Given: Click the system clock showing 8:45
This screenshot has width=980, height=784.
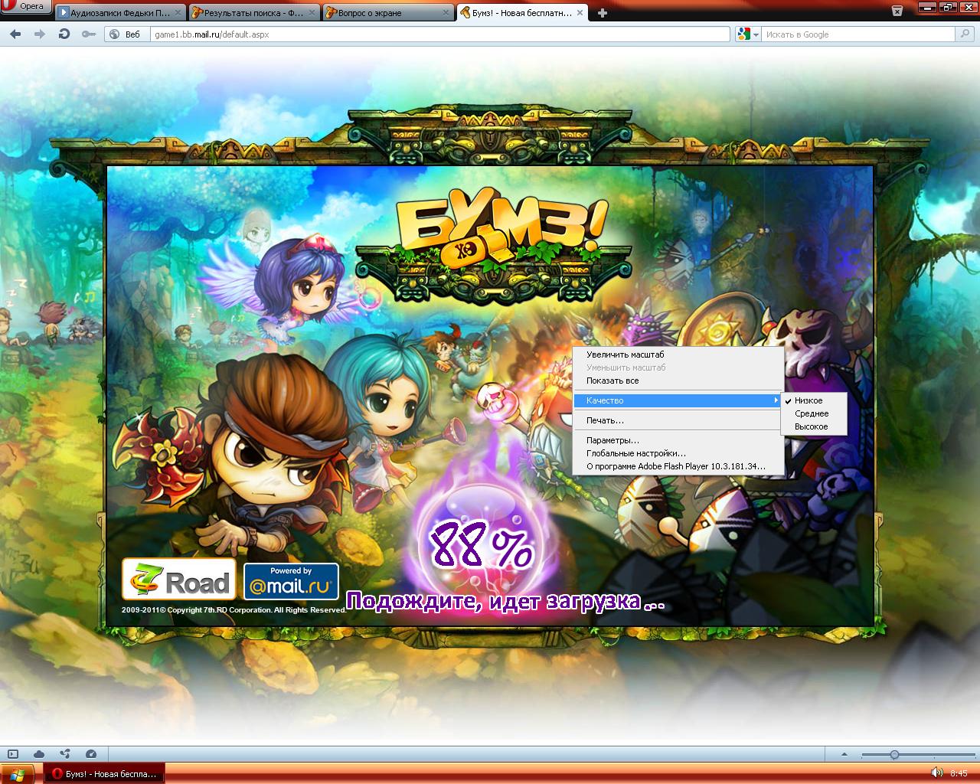Looking at the screenshot, I should point(959,773).
